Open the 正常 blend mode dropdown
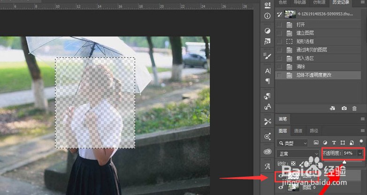Viewport: 367px width, 195px height. click(298, 154)
